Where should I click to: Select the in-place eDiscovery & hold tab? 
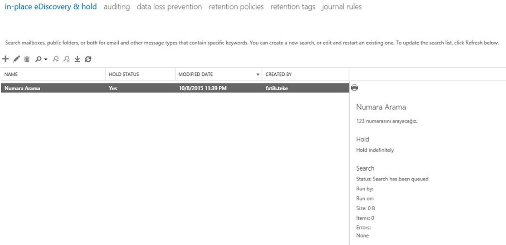[50, 6]
